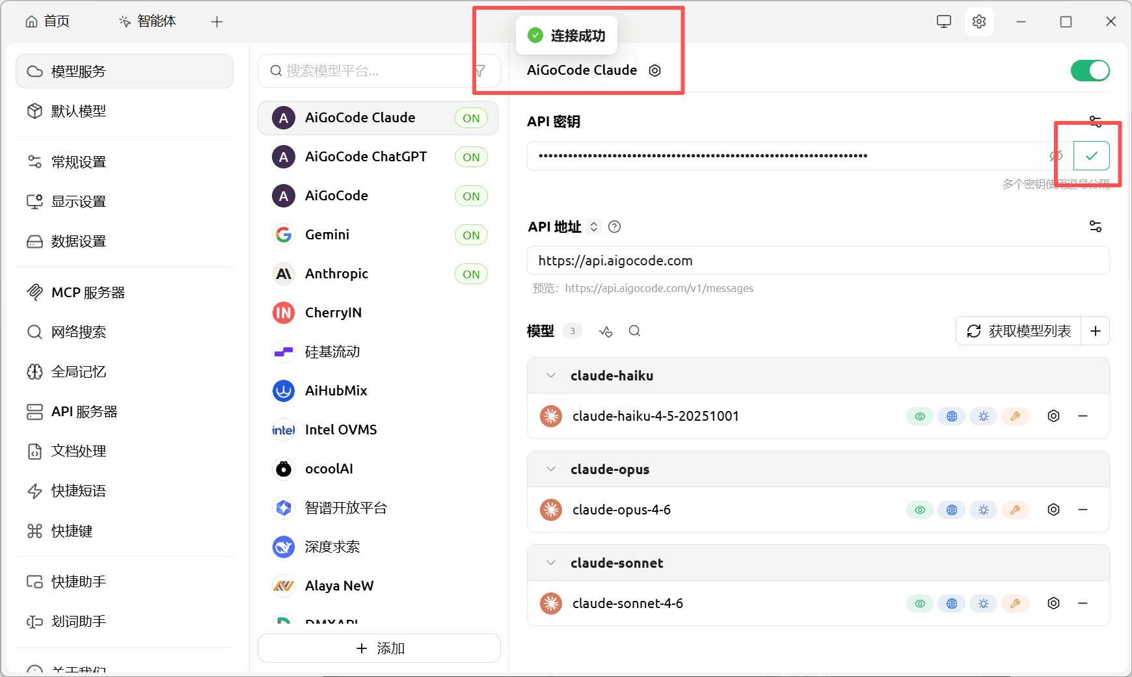Toggle the AiGoCode Claude enable switch
Viewport: 1132px width, 677px height.
pyautogui.click(x=1090, y=70)
